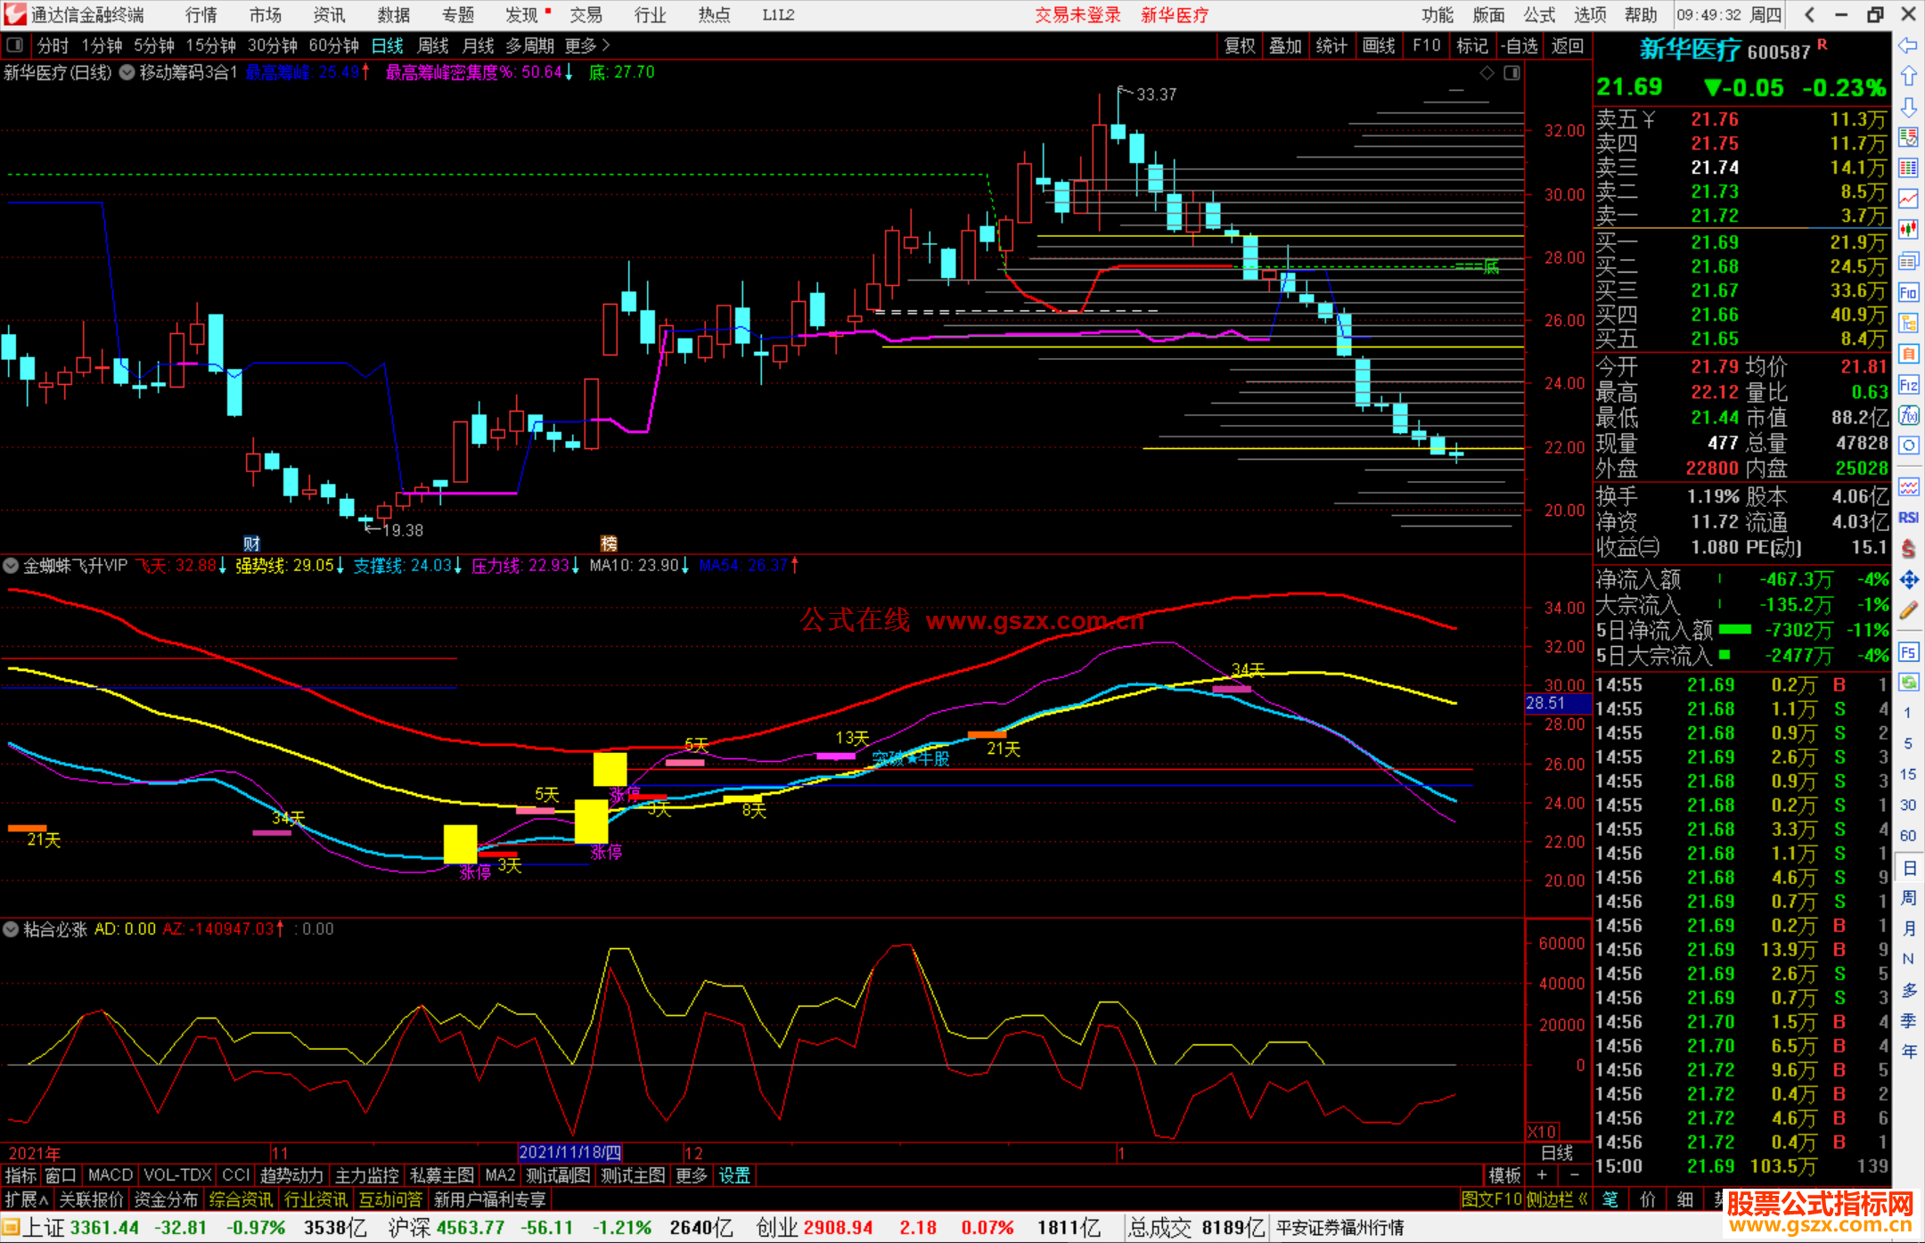Open the 叠加 overlay menu
Image resolution: width=1925 pixels, height=1243 pixels.
click(x=1285, y=45)
